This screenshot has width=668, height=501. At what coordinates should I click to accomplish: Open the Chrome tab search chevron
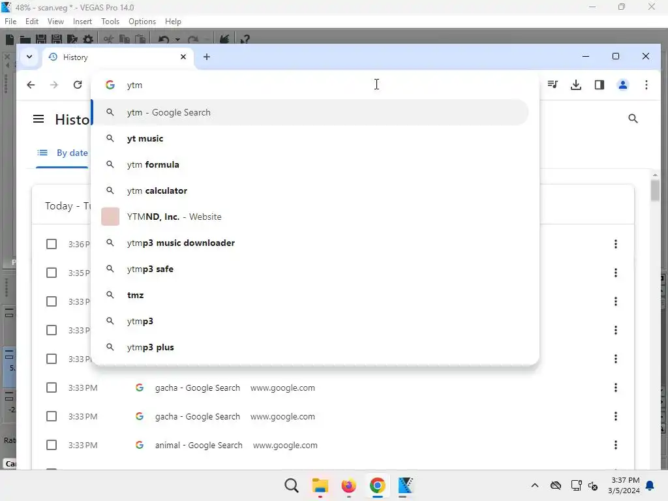click(x=29, y=57)
